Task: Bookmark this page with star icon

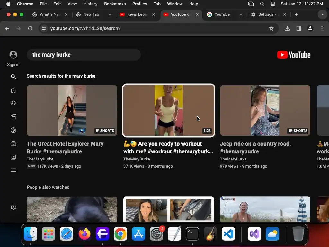Action: [271, 28]
